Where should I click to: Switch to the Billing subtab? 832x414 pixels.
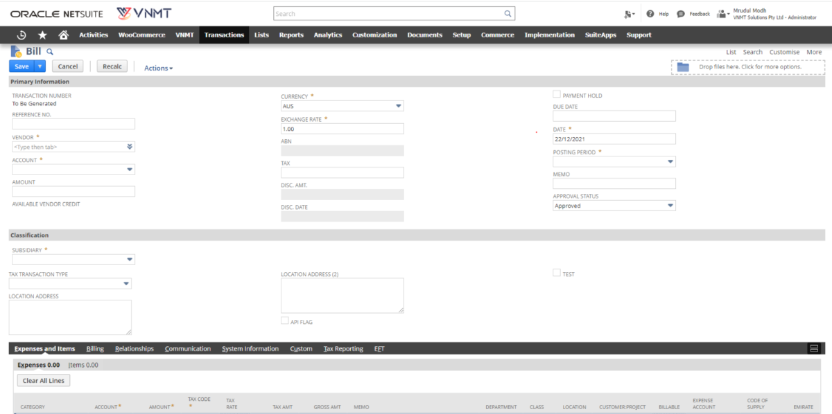click(x=95, y=348)
